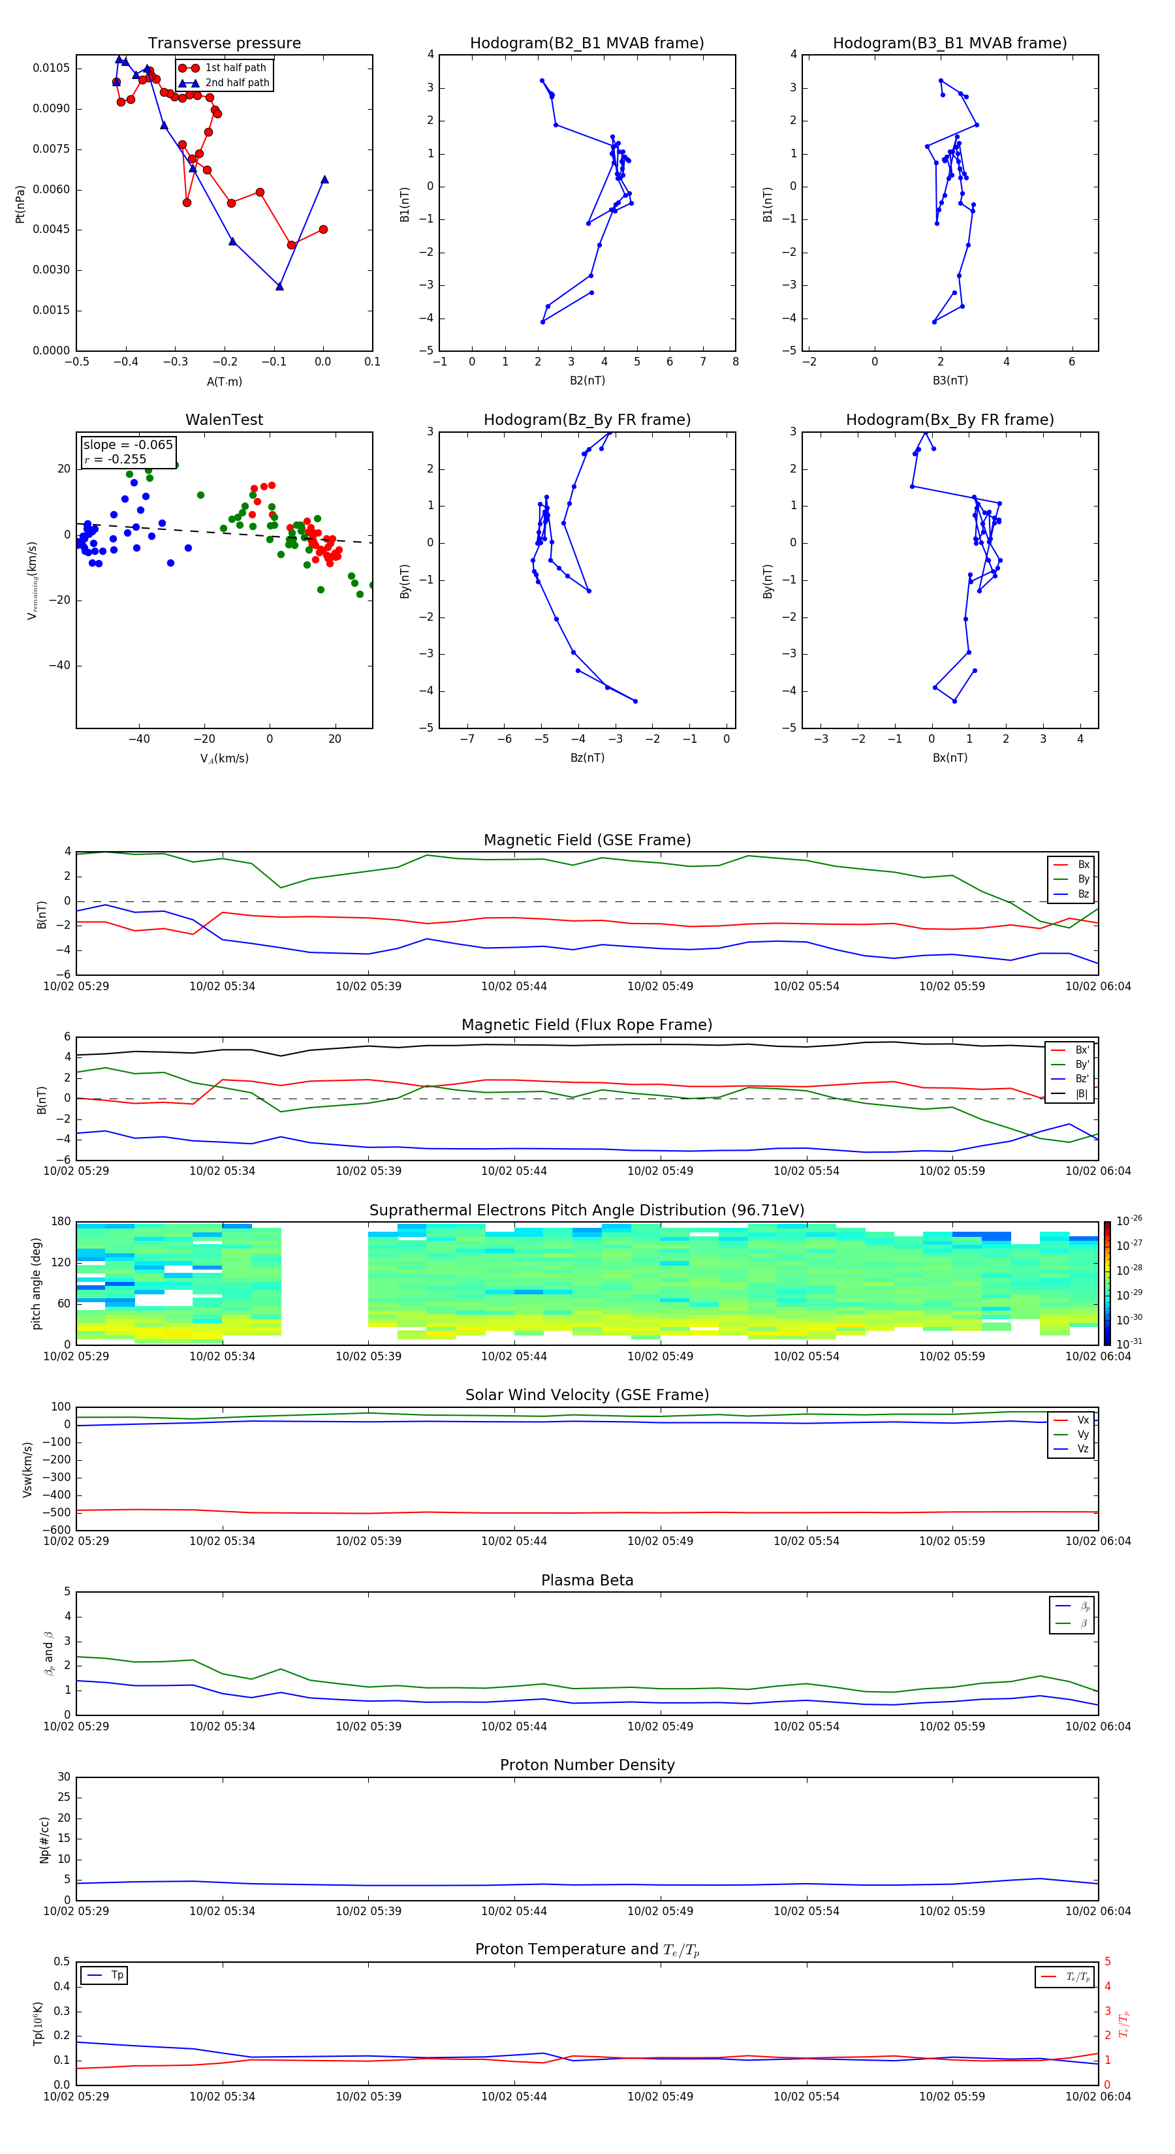
Task: Click 'Magnetic Field (GSE Frame)' title
Action: tap(587, 840)
